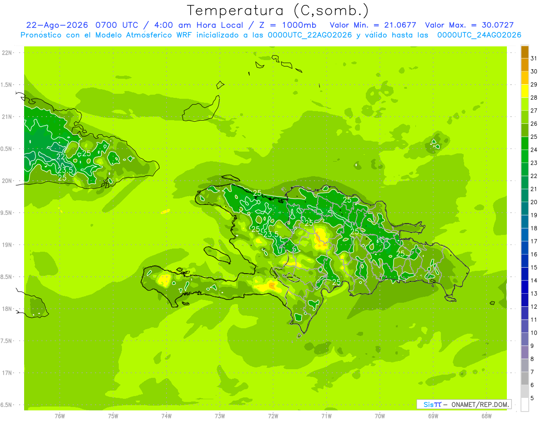Click the colorbar label '31'
Viewport: 546px width, 422px height.
534,58
